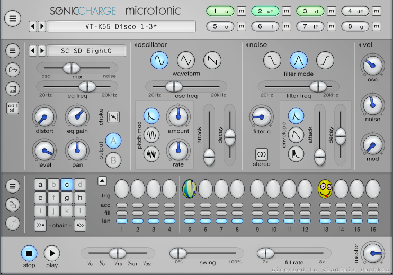Select drum channel 7 f#

pyautogui.click(x=310, y=26)
